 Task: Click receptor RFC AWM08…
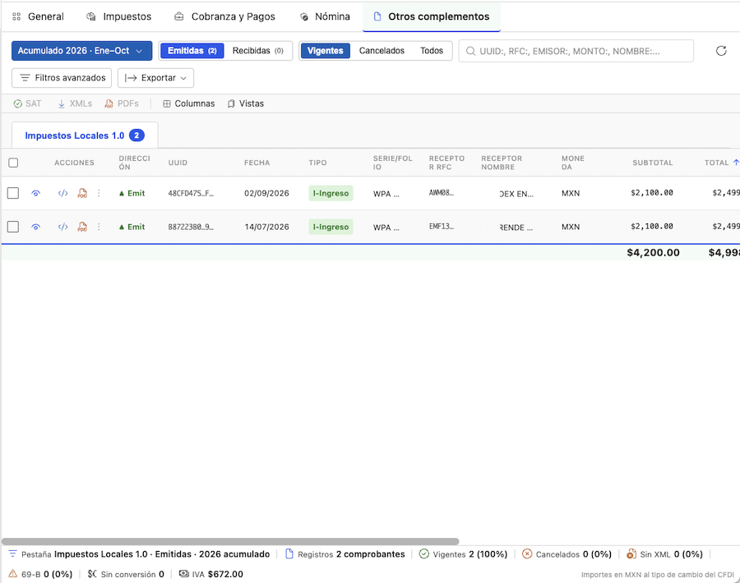pos(442,193)
